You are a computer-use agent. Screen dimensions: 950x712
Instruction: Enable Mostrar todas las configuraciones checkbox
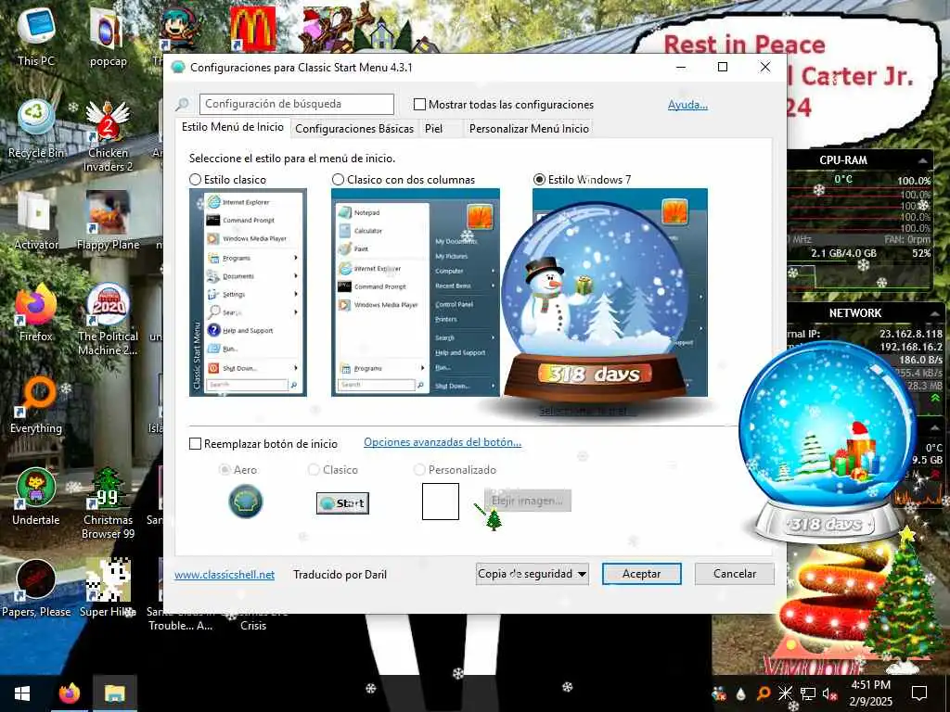(419, 105)
